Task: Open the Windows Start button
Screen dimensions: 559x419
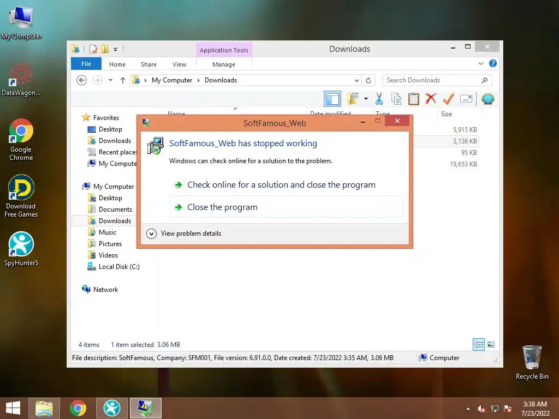Action: (x=13, y=408)
